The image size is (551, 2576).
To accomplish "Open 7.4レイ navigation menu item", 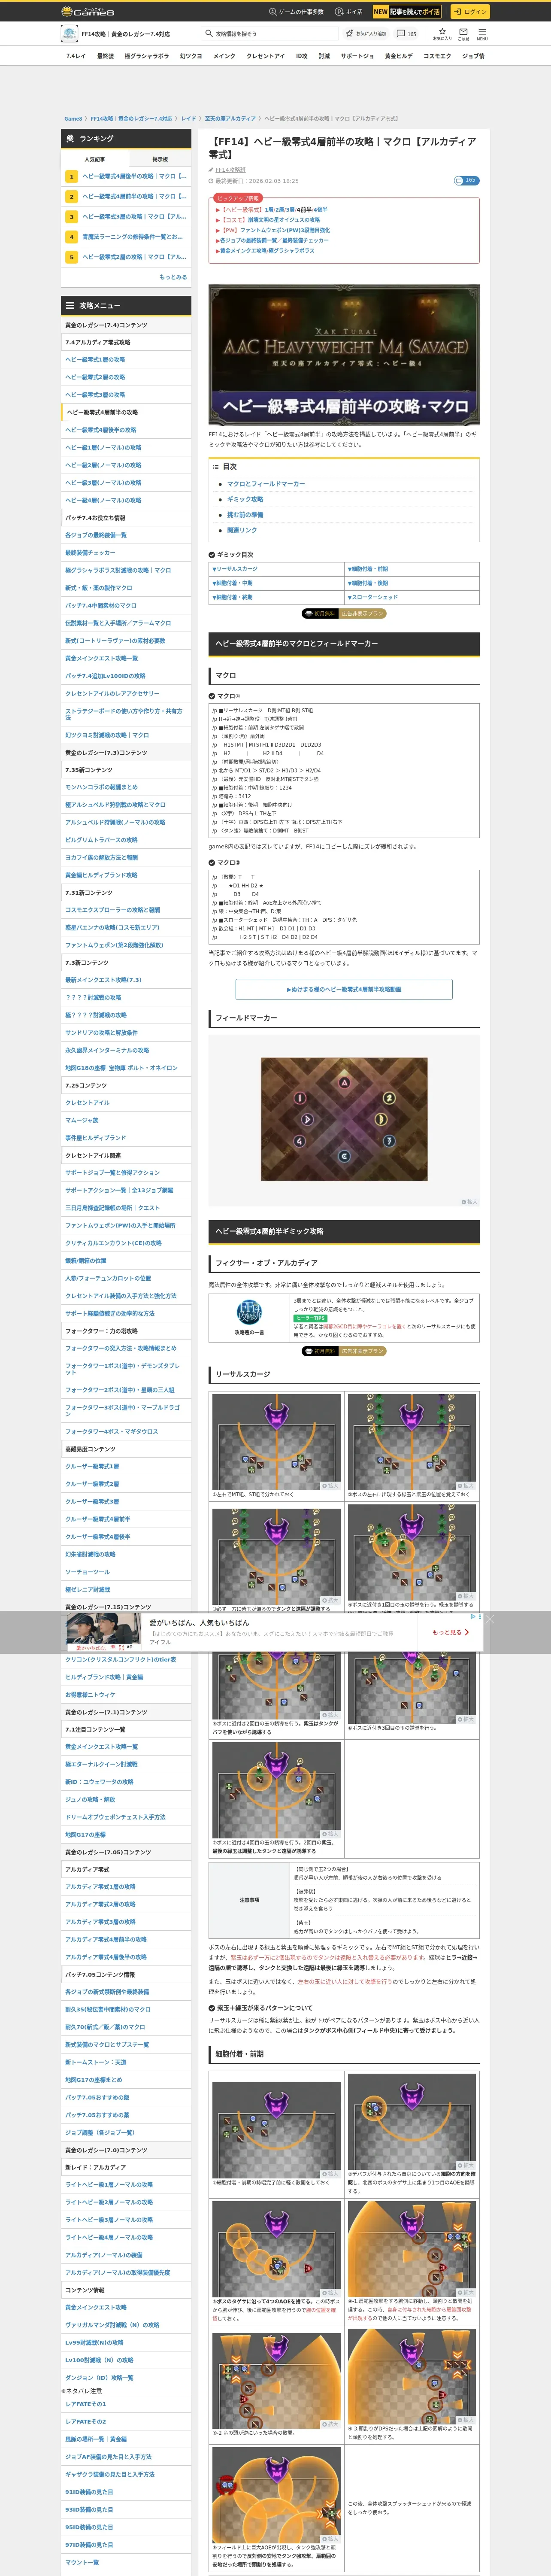I will (76, 56).
